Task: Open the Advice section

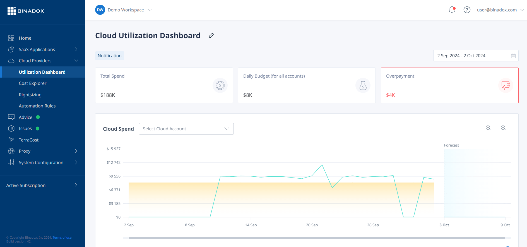Action: (25, 117)
